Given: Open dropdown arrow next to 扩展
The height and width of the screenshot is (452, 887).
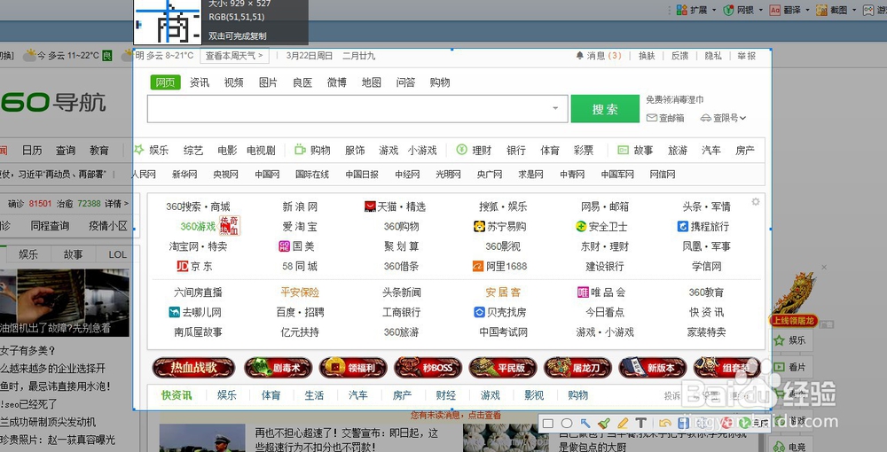Looking at the screenshot, I should coord(714,10).
